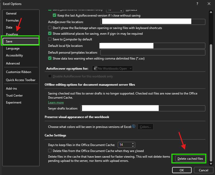This screenshot has width=215, height=175.
Task: Click the Delete cached files button
Action: point(190,159)
